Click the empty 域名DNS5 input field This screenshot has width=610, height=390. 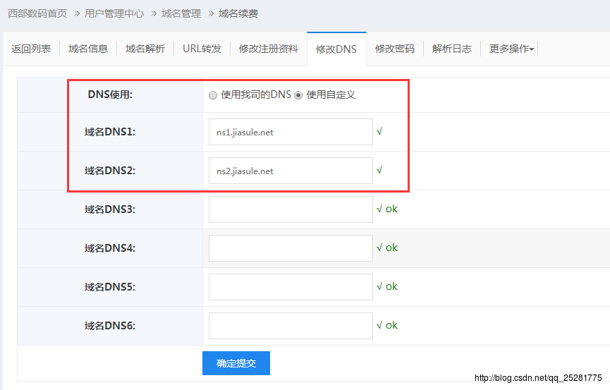click(291, 287)
